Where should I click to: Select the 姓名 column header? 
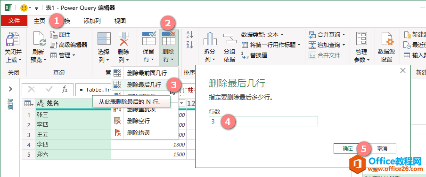click(74, 103)
